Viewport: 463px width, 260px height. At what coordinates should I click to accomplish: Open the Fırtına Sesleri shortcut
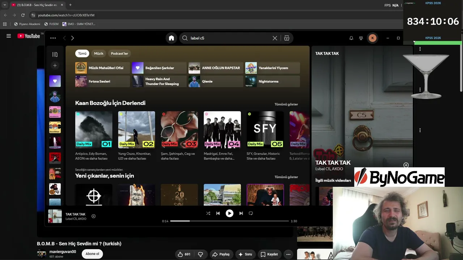coord(102,81)
